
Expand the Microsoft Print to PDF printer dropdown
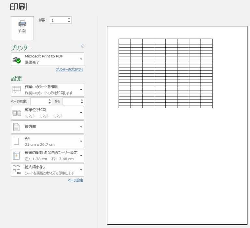(81, 59)
